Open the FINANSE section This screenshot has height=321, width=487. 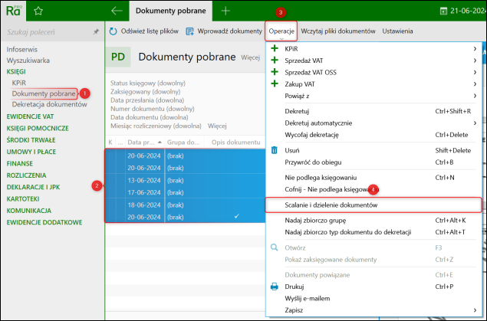(x=20, y=164)
